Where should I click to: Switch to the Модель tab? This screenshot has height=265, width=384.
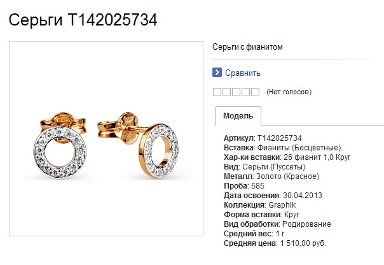tap(238, 116)
